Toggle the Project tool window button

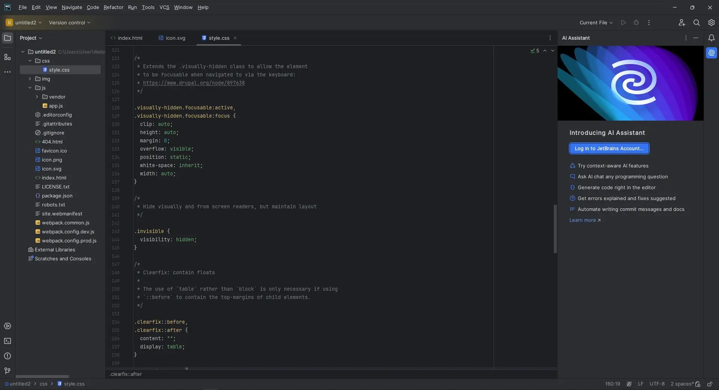pos(7,38)
